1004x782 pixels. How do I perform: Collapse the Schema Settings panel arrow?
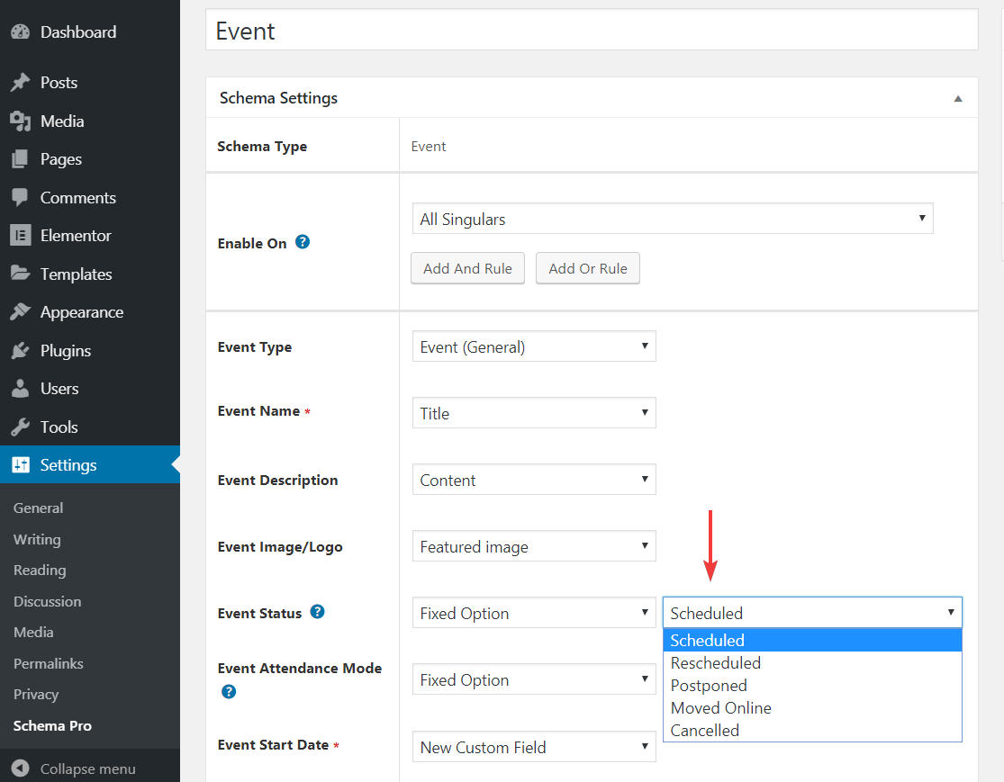(x=958, y=98)
